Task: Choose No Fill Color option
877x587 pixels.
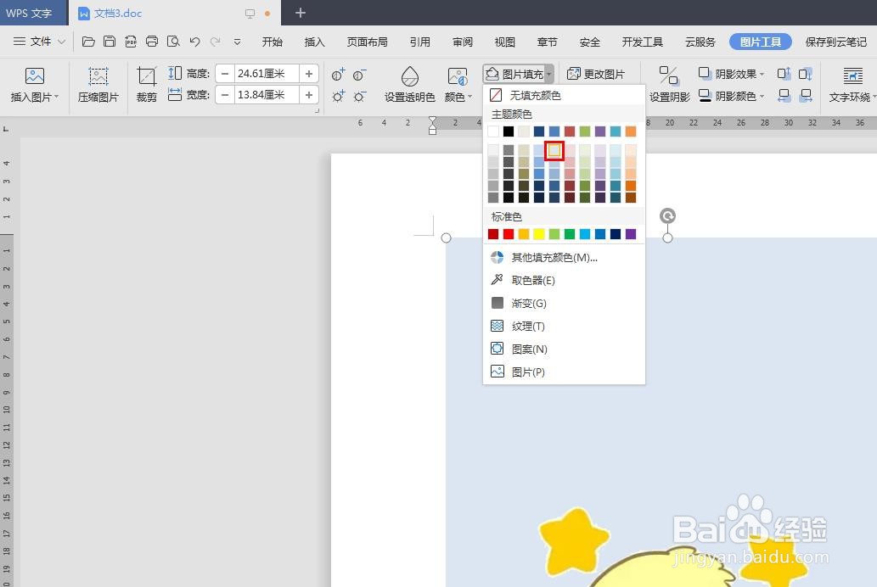Action: (x=564, y=95)
